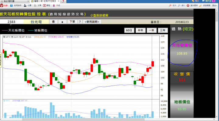Click the 彈出 pop-out window icon

[193, 1]
